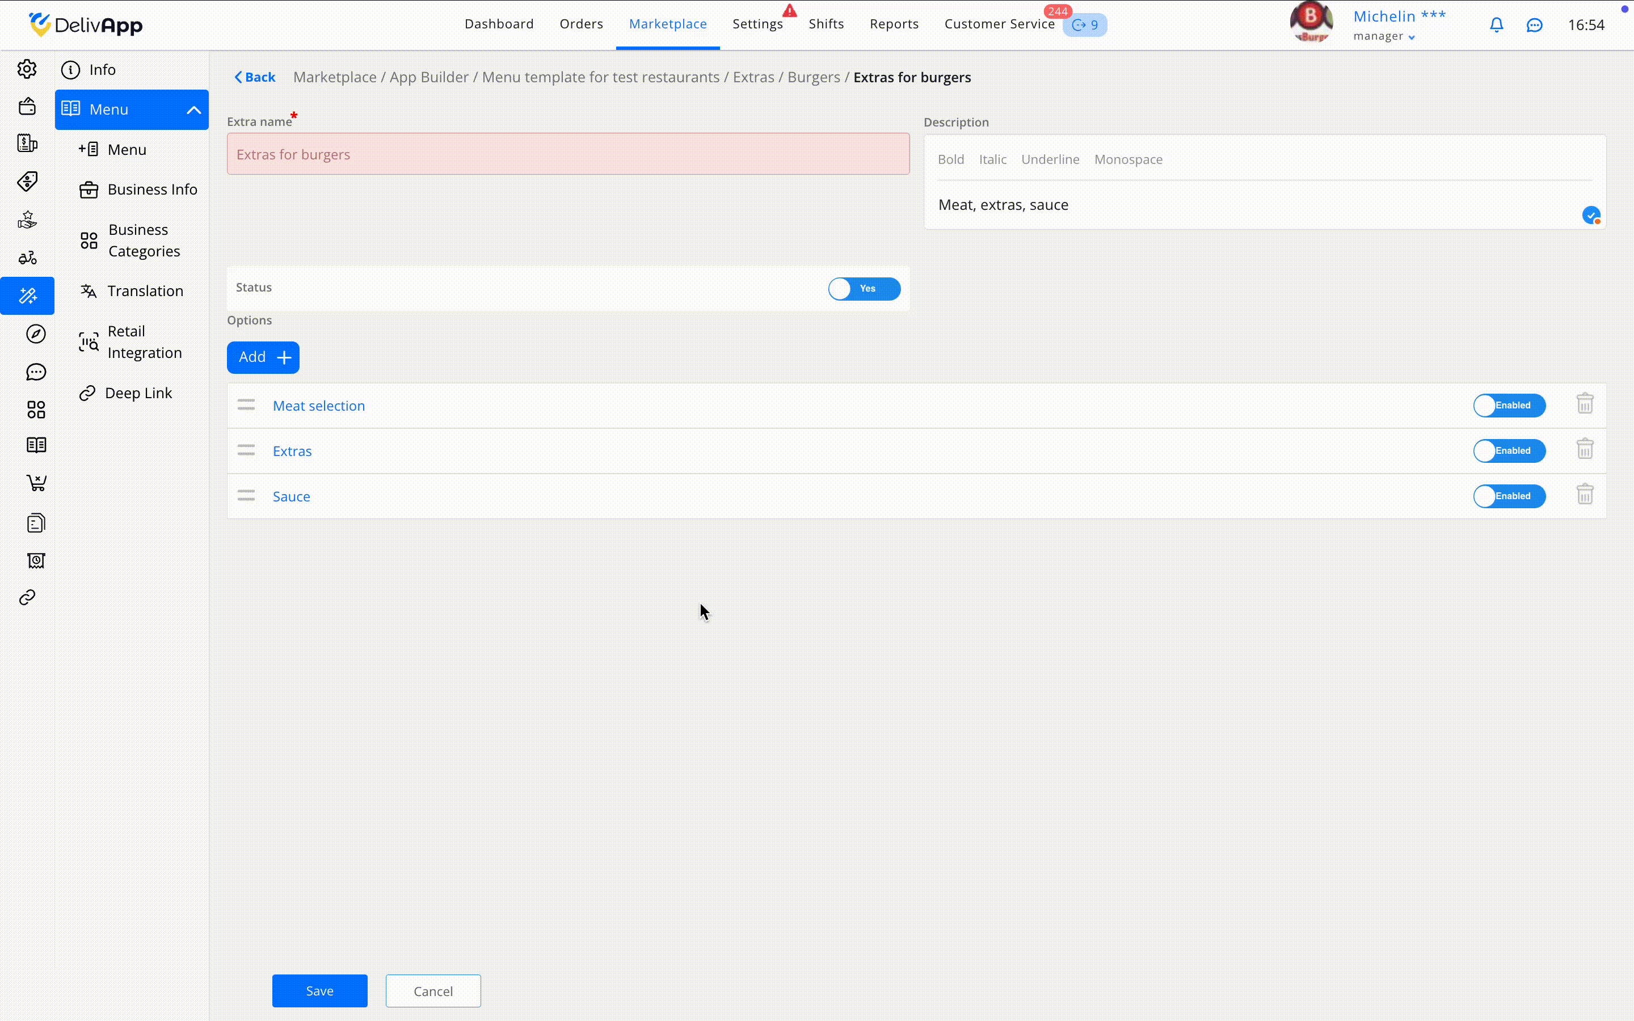Toggle the Extras option Enabled switch
The height and width of the screenshot is (1021, 1634).
(1509, 451)
